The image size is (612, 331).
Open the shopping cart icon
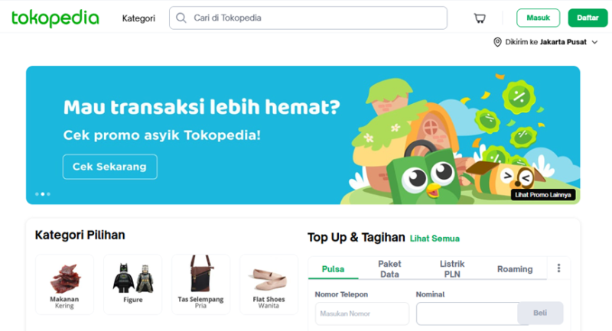coord(480,18)
